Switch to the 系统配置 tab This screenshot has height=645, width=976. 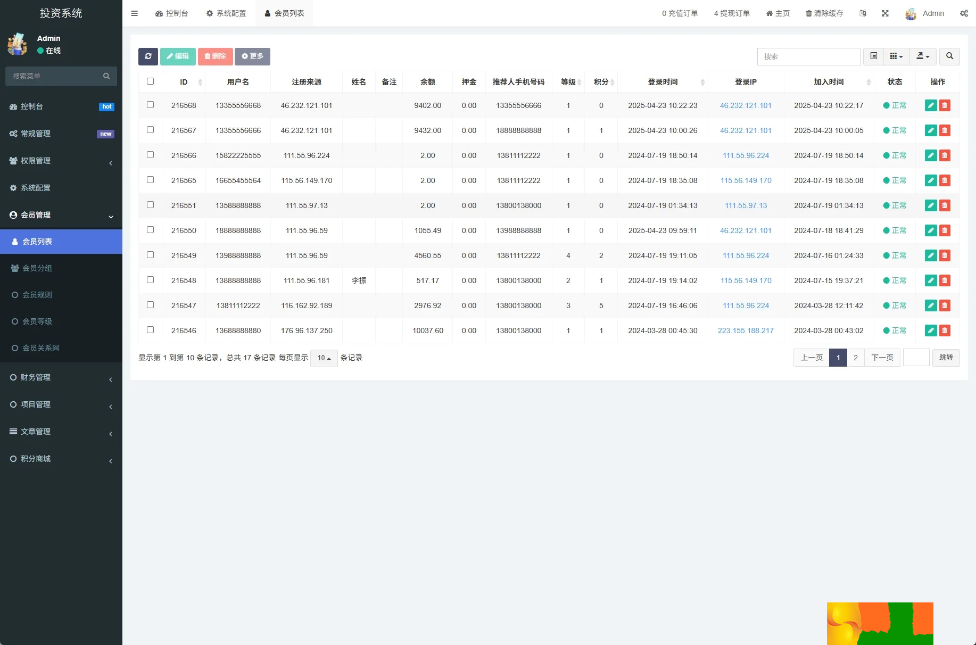coord(226,13)
